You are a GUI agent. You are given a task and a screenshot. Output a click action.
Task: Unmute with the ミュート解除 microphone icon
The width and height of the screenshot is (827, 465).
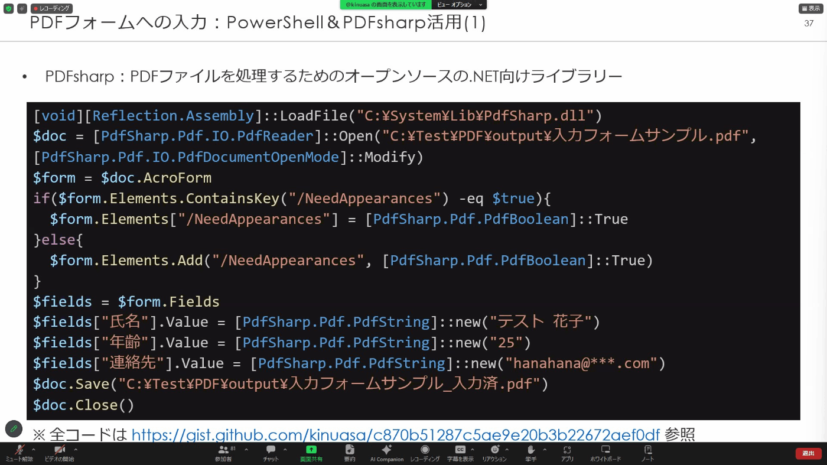(19, 453)
